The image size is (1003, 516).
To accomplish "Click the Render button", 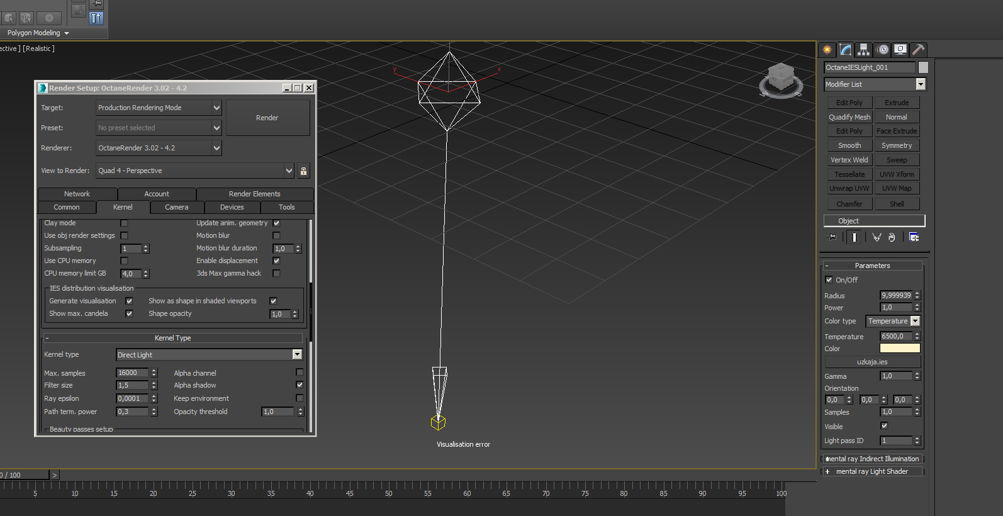I will click(x=267, y=118).
